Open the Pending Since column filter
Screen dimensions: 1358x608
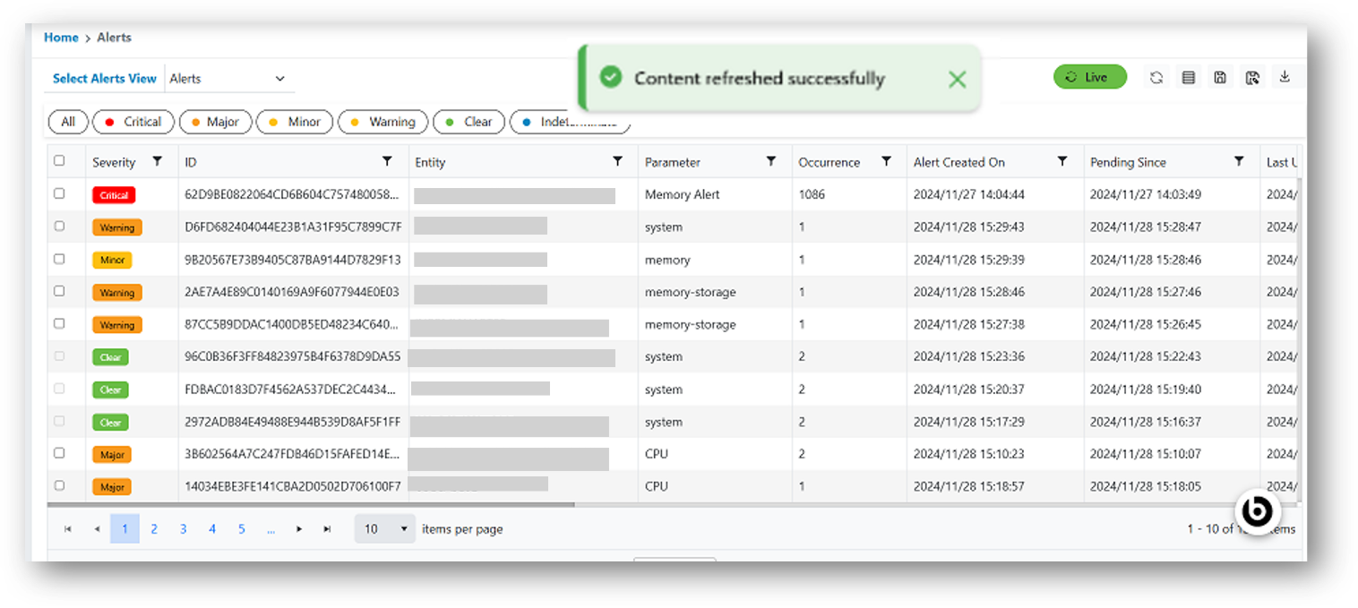click(1239, 161)
